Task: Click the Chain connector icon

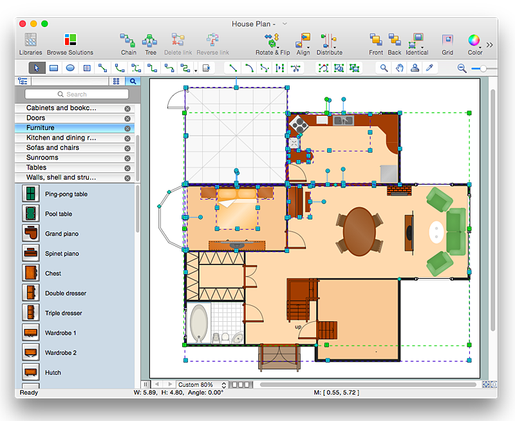Action: tap(128, 40)
